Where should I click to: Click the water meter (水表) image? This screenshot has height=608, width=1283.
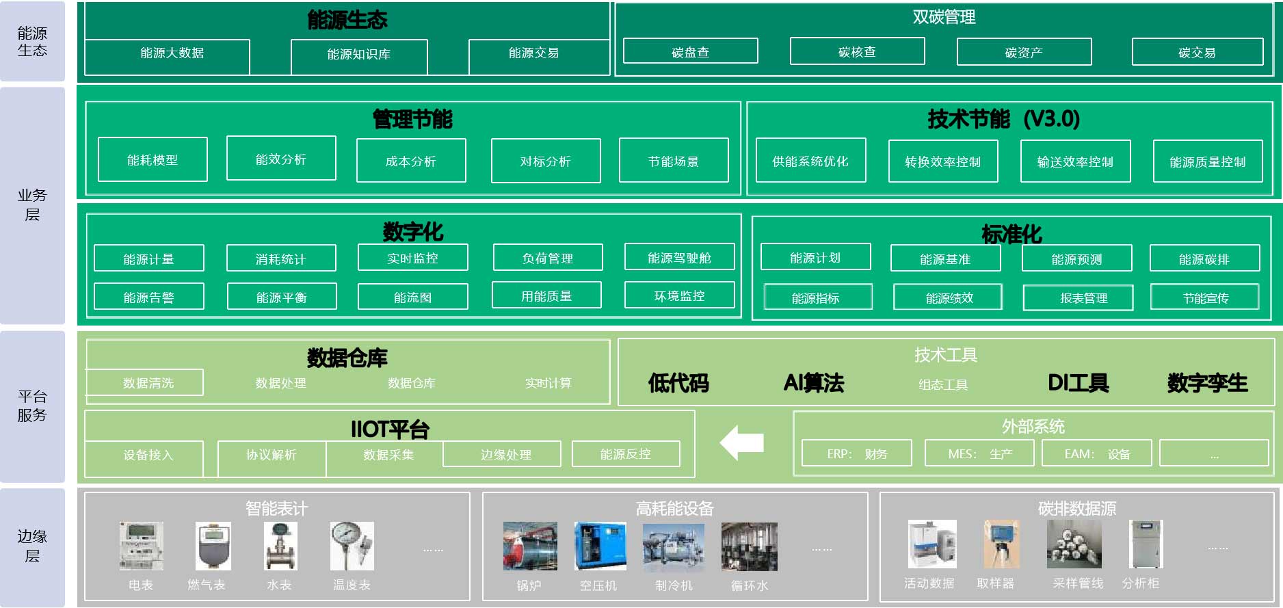pos(280,546)
